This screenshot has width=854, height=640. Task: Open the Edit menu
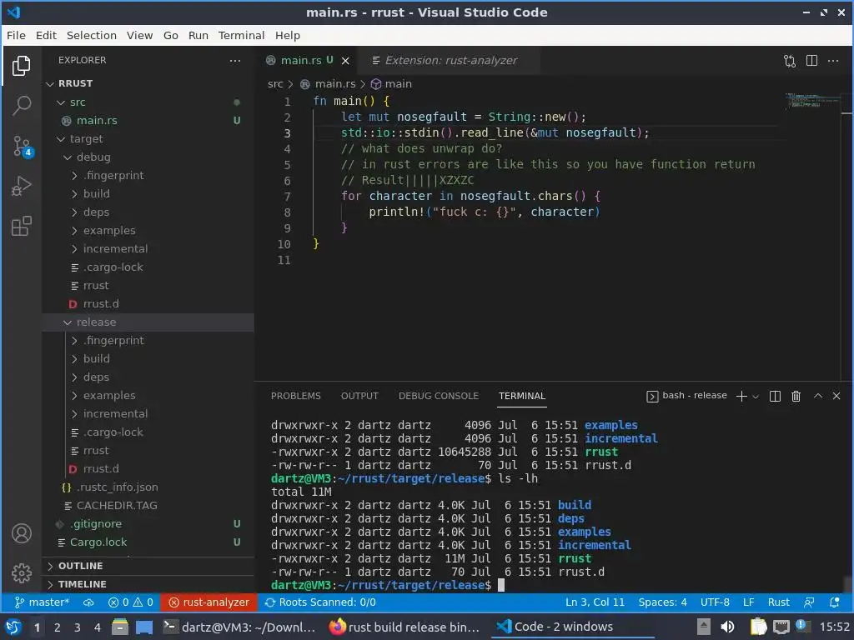(47, 35)
